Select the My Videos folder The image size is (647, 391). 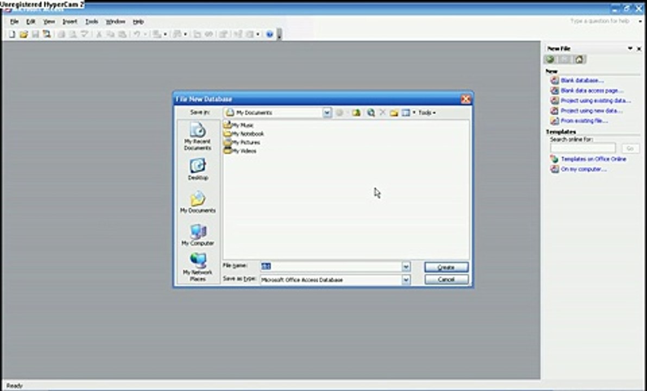(240, 151)
